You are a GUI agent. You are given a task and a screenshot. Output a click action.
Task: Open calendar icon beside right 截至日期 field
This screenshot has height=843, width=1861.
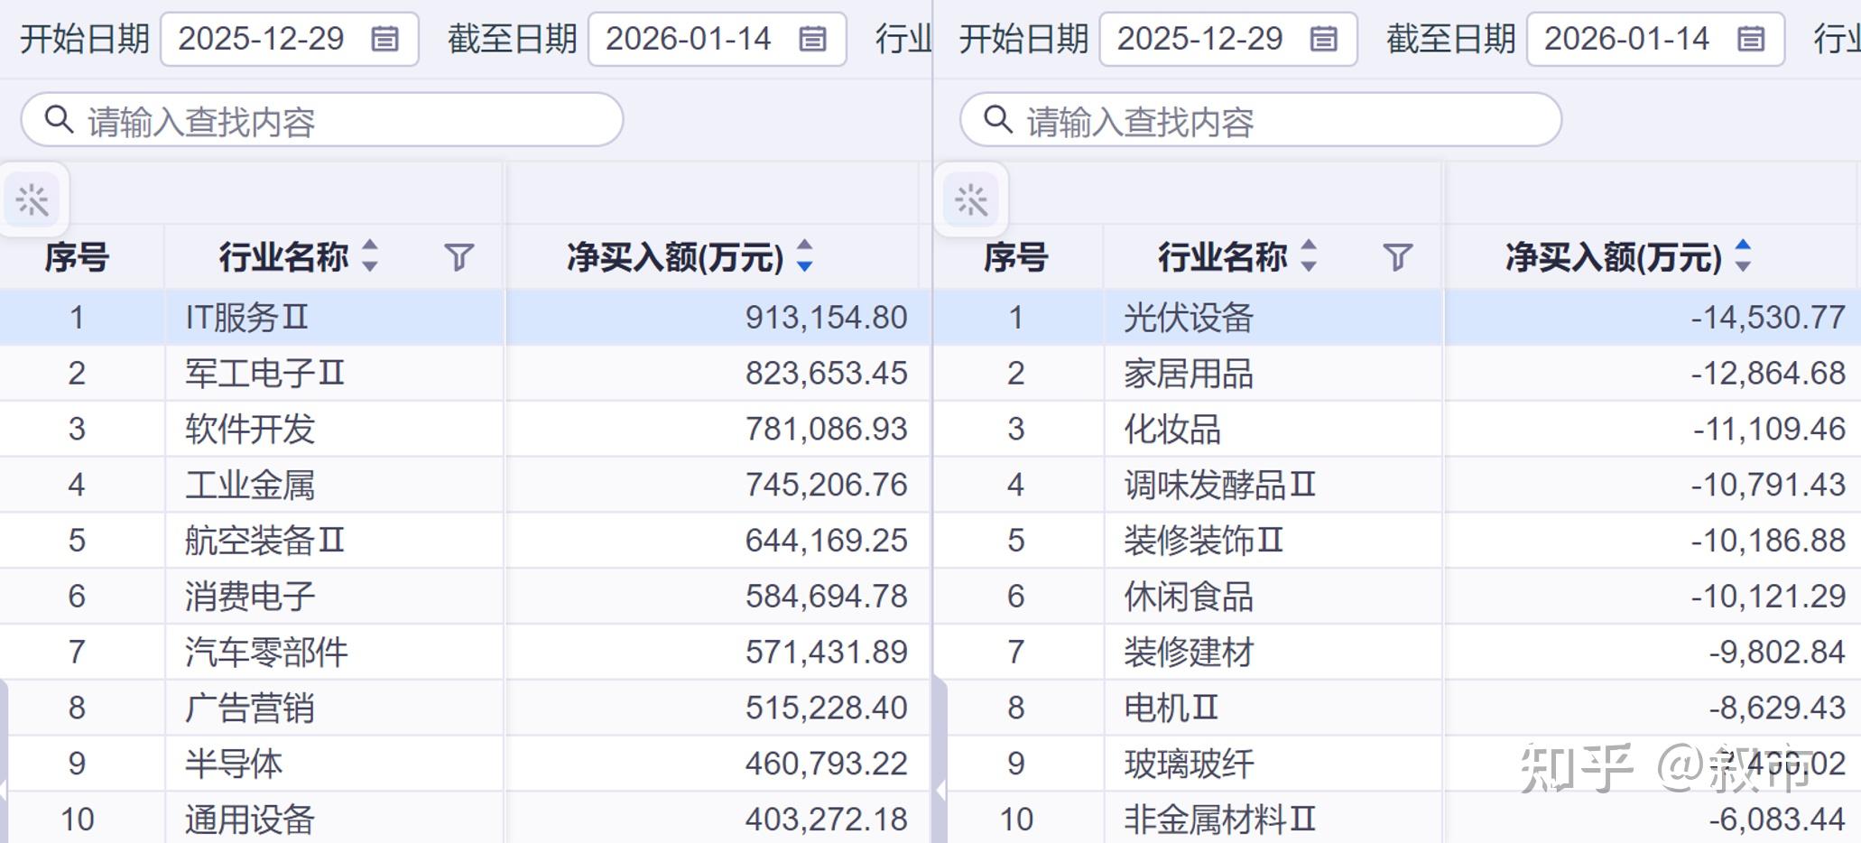point(1751,39)
